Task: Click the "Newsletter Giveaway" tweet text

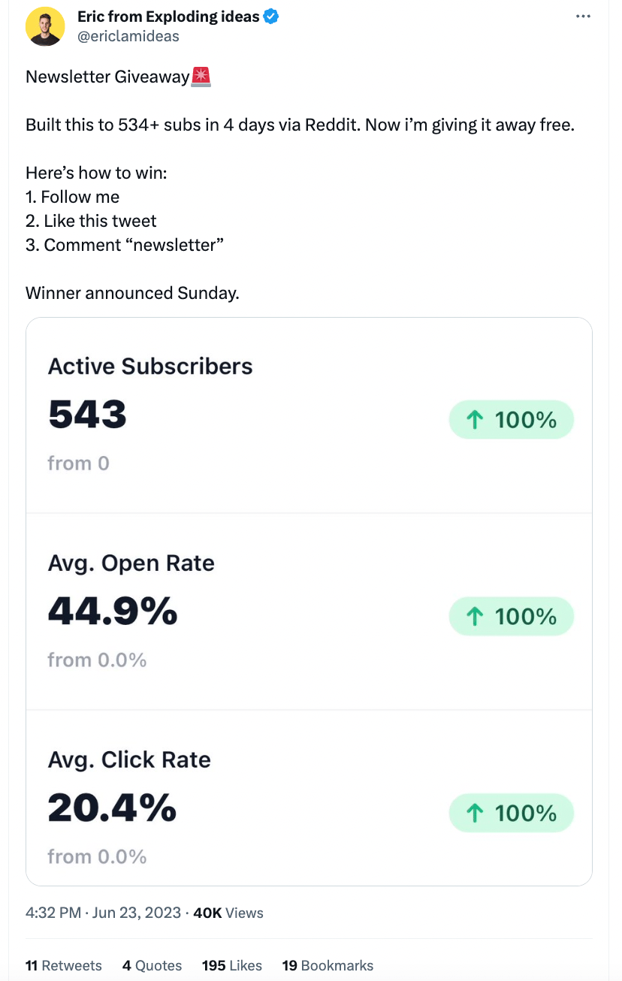Action: coord(107,77)
